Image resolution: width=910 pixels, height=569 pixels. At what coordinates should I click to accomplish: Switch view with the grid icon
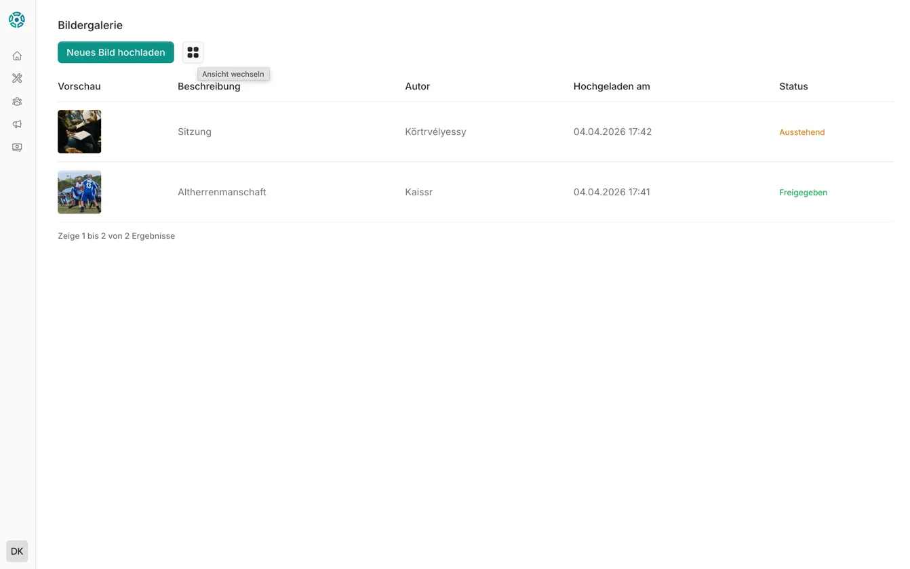pos(193,52)
